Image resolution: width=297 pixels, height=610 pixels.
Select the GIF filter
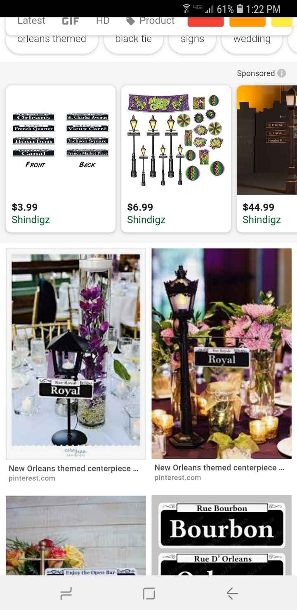71,21
